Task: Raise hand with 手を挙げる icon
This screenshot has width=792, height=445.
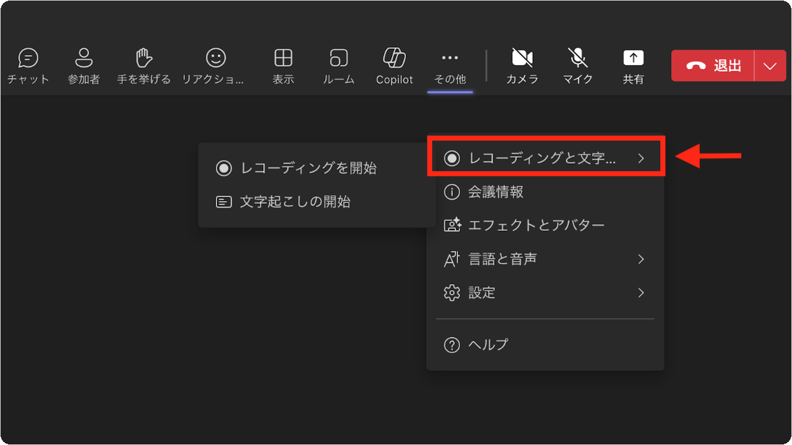Action: tap(144, 58)
